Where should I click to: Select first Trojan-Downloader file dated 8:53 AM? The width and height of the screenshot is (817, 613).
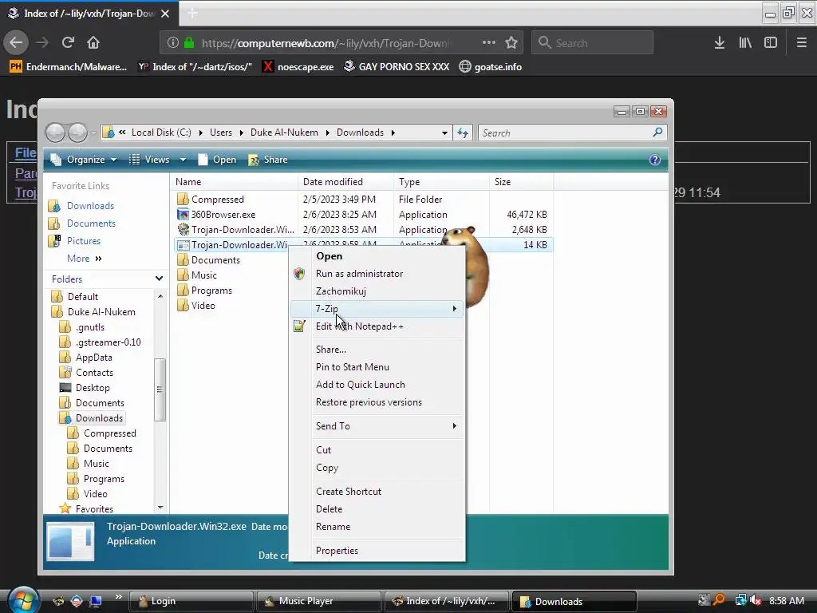pyautogui.click(x=243, y=229)
